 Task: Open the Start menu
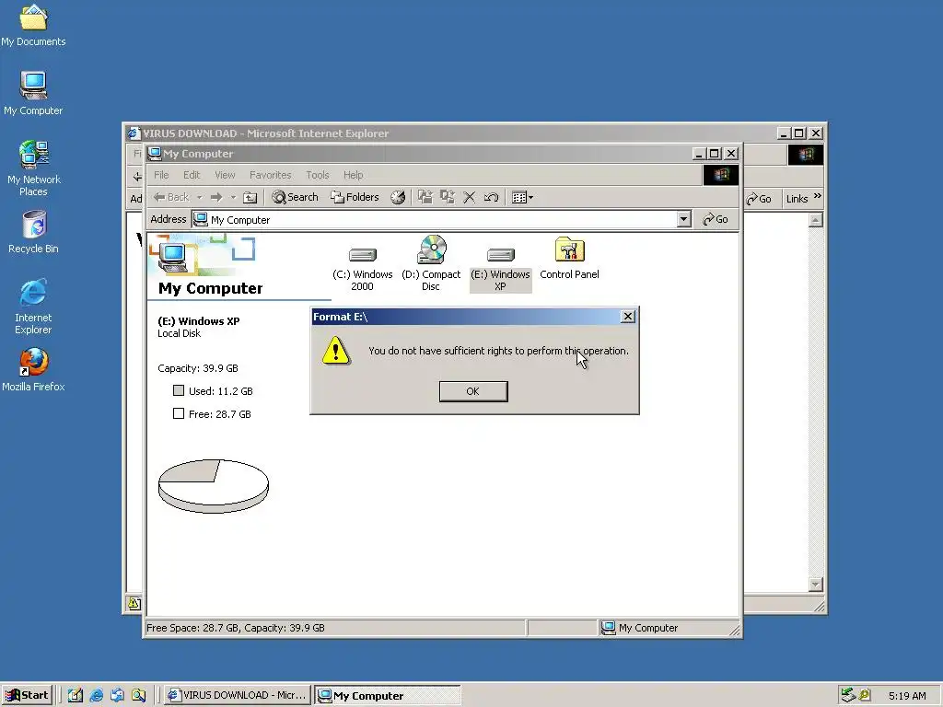click(x=27, y=695)
